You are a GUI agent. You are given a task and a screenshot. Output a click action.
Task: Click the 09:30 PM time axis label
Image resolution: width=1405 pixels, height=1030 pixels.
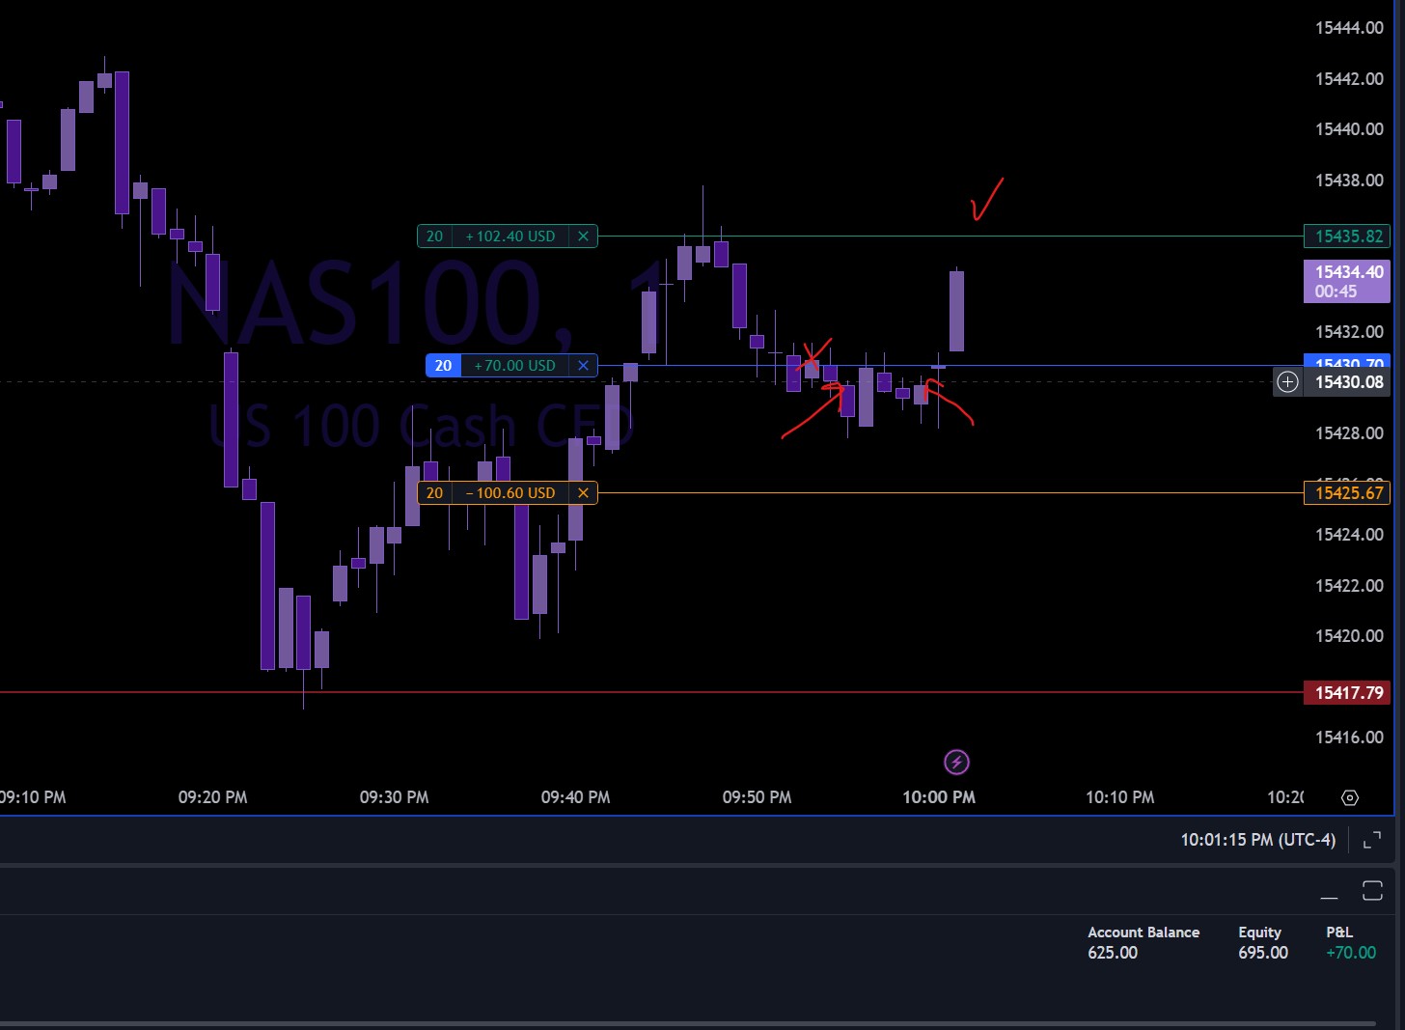click(394, 797)
